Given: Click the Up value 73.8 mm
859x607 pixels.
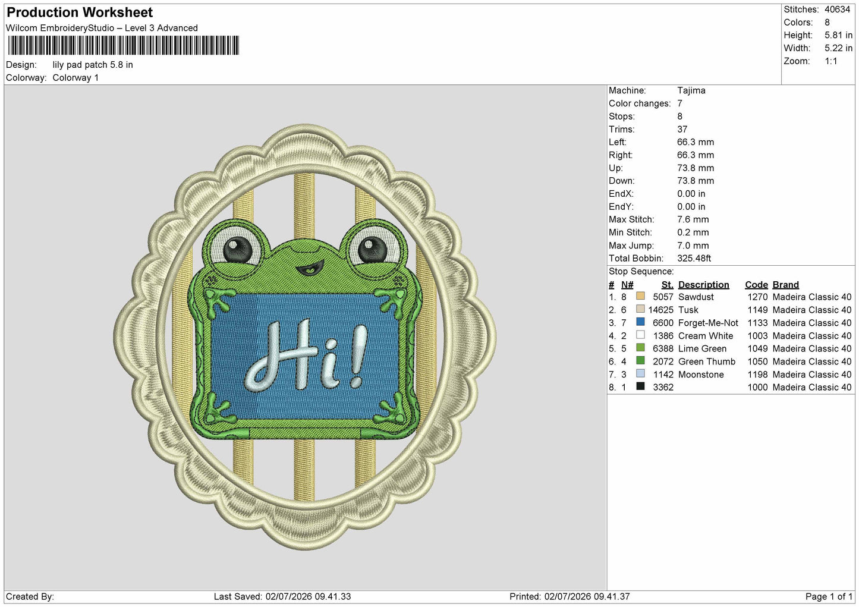Looking at the screenshot, I should click(x=696, y=168).
